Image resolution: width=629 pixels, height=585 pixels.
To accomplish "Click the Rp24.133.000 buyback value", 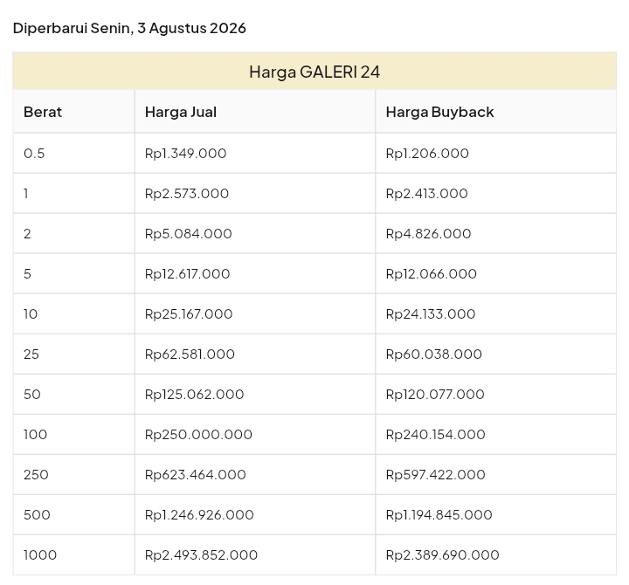I will 431,313.
